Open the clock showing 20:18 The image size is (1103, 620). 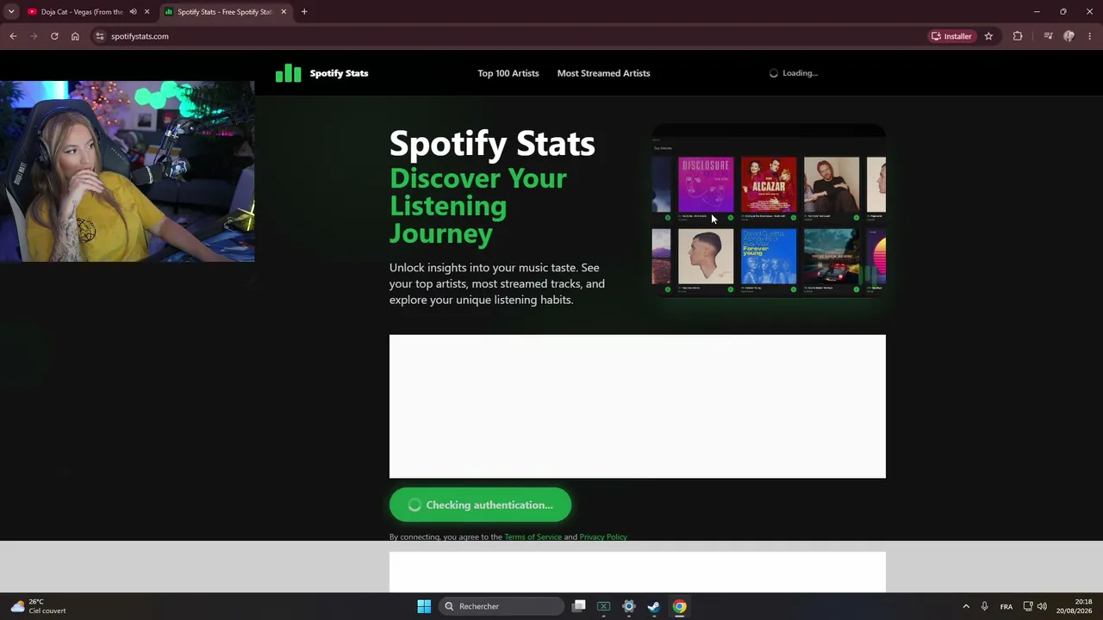pos(1075,606)
